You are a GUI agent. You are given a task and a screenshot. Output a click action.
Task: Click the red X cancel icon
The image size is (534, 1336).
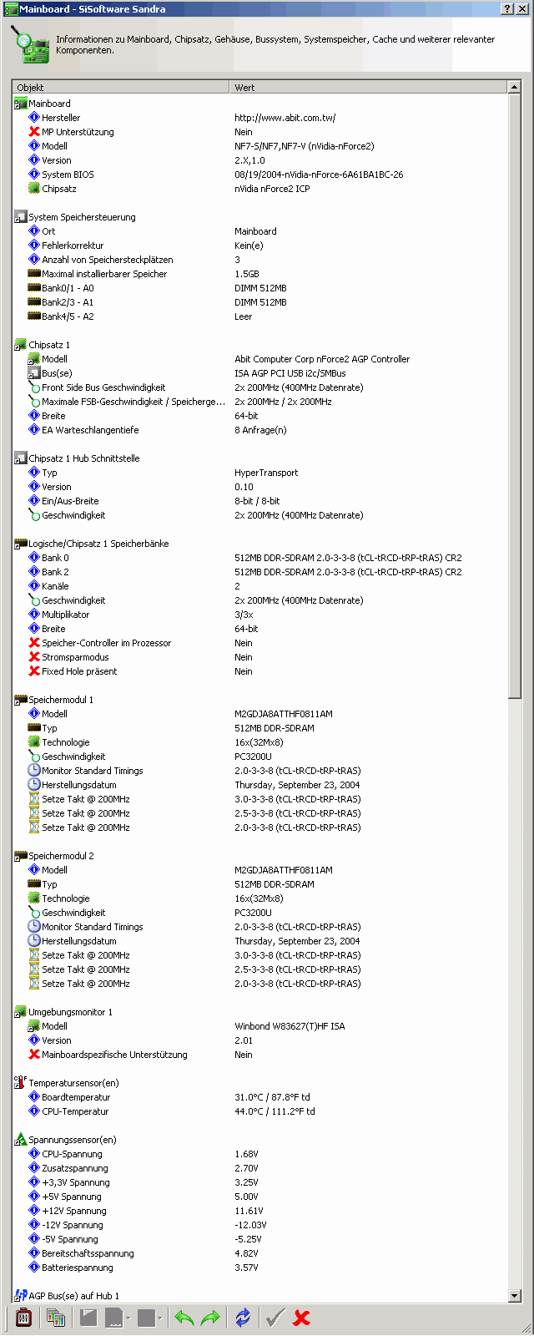tap(302, 1318)
